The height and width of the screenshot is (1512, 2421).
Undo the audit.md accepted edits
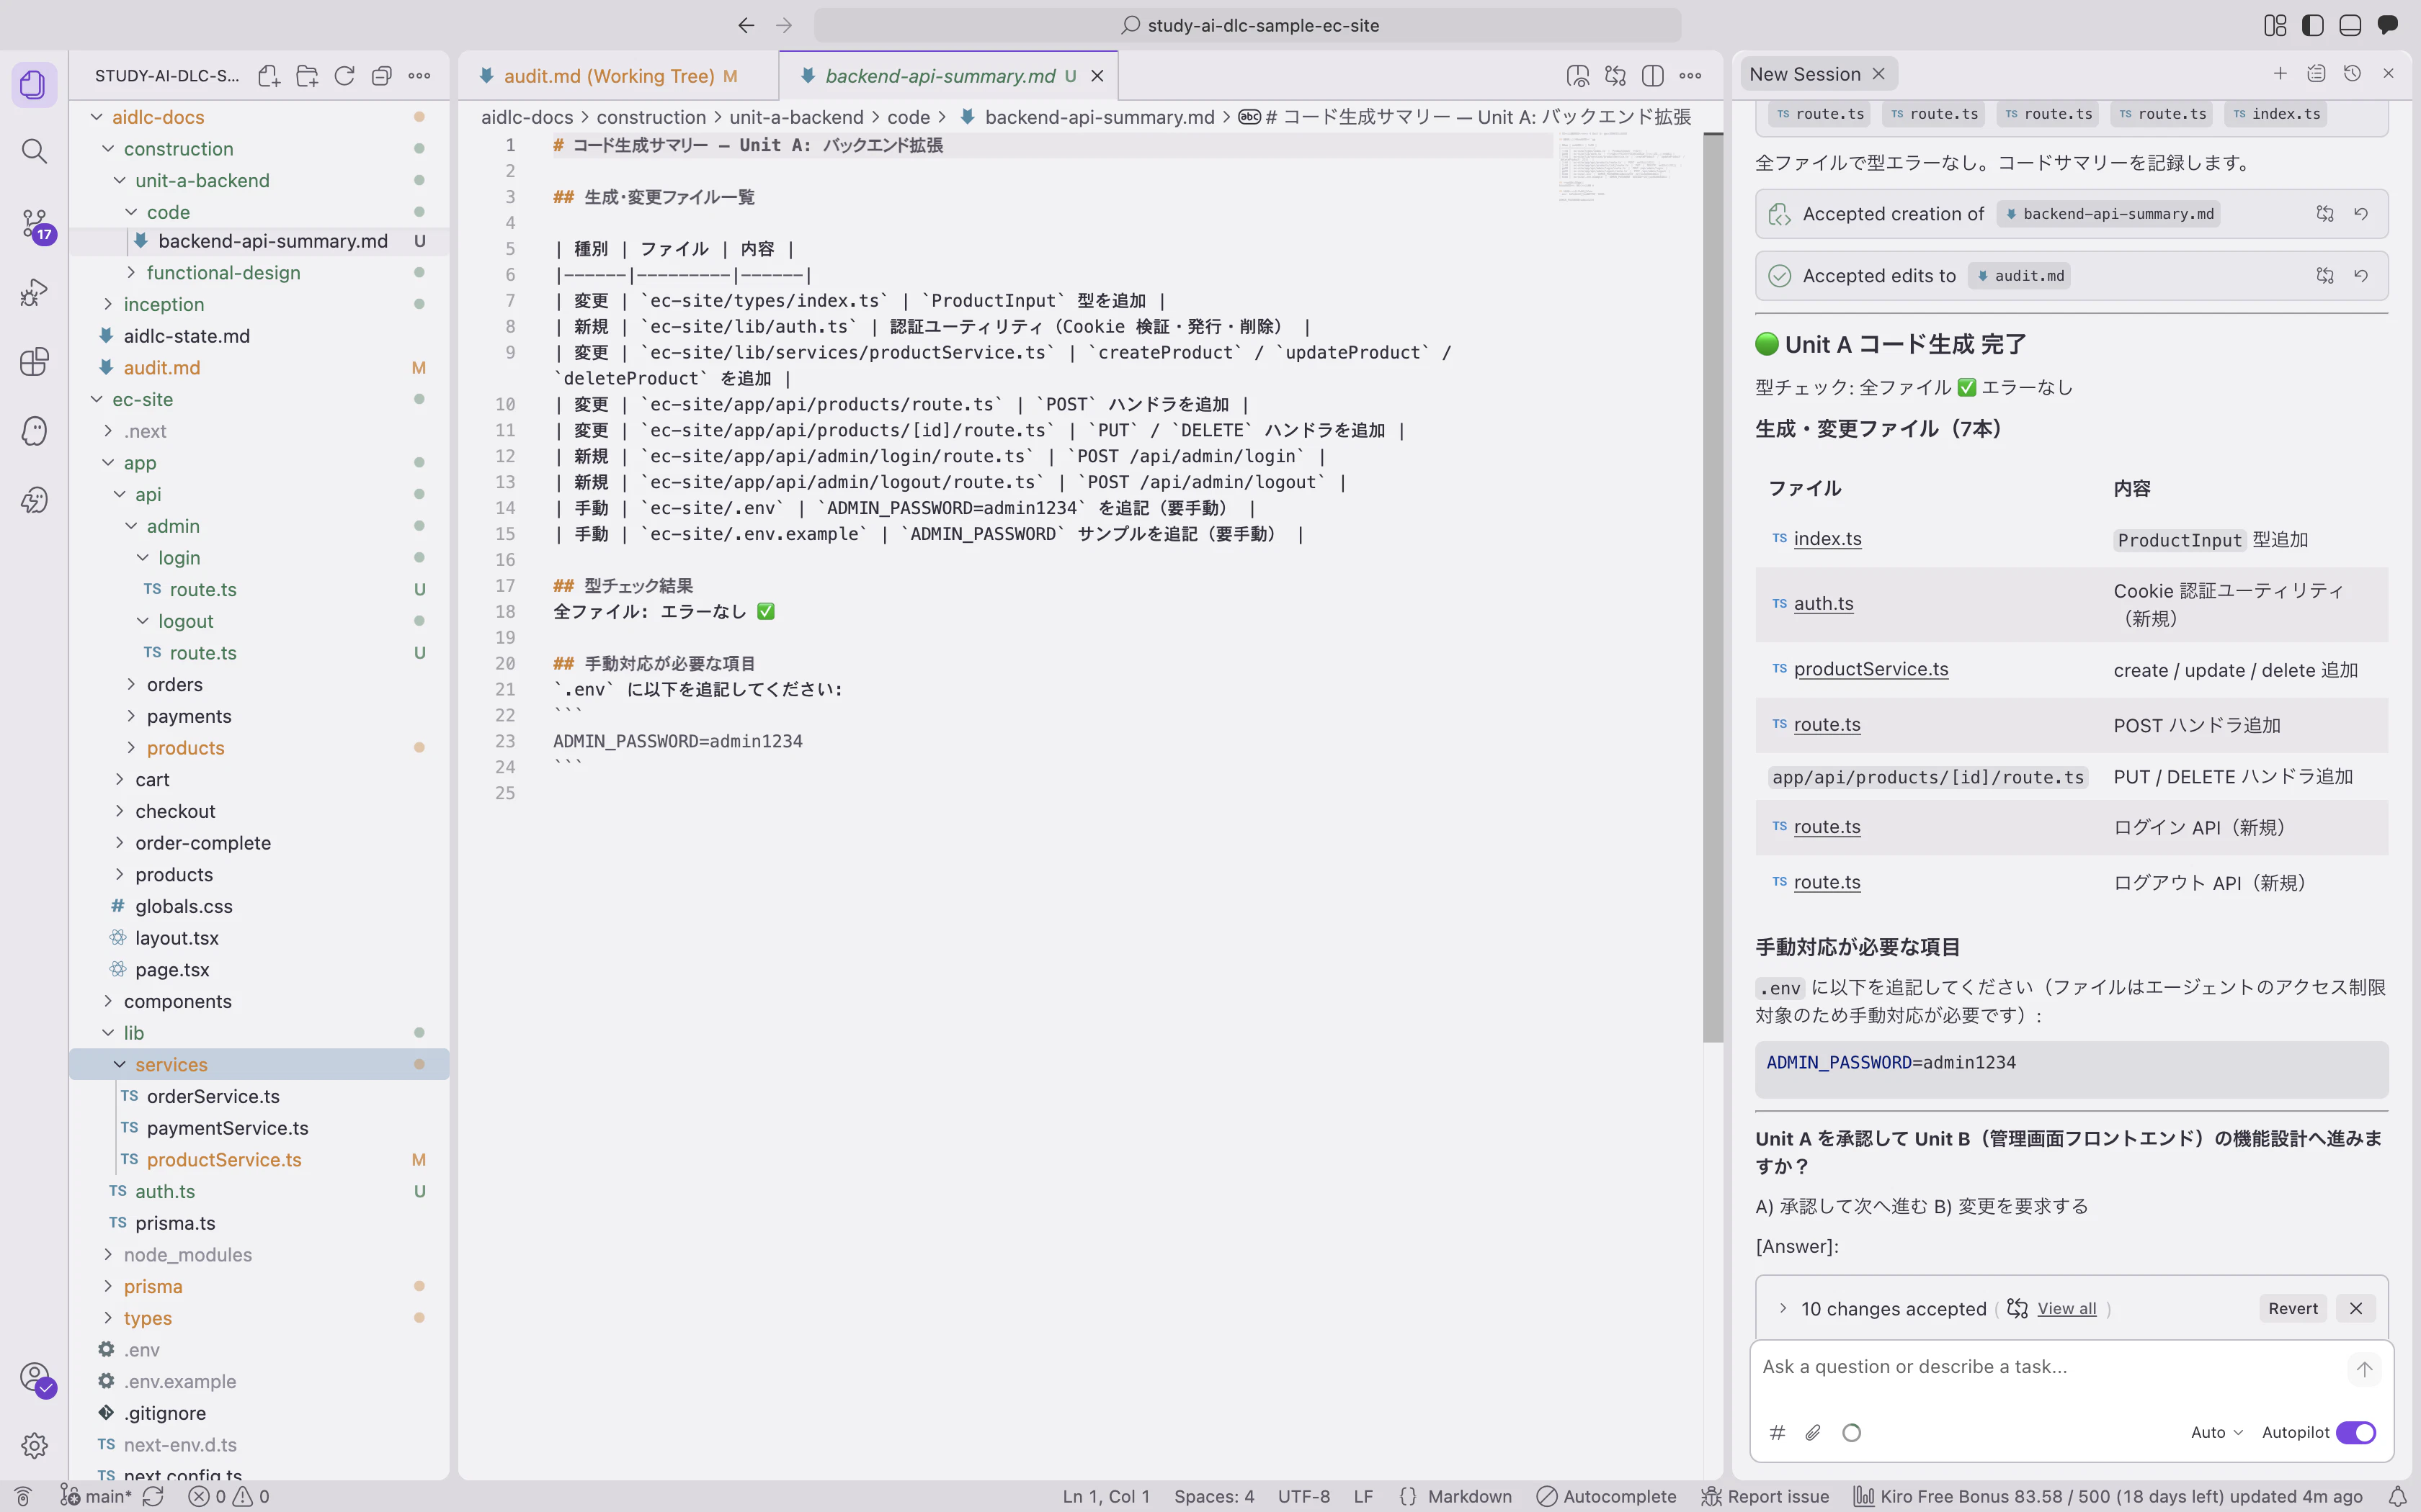click(2361, 275)
